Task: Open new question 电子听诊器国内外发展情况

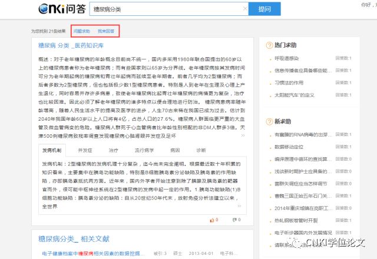Action: (x=303, y=233)
